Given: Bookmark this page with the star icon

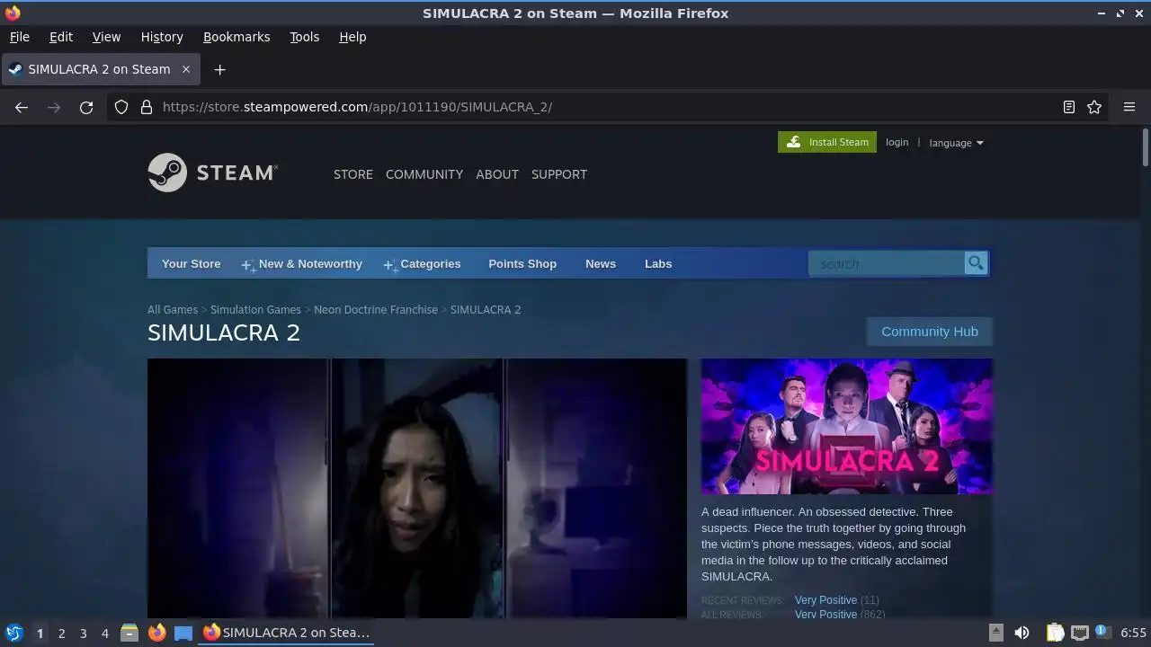Looking at the screenshot, I should click(1094, 107).
